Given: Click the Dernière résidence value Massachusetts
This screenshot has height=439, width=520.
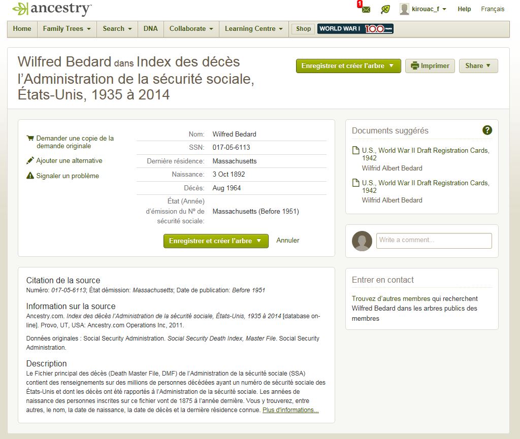Looking at the screenshot, I should click(x=235, y=161).
